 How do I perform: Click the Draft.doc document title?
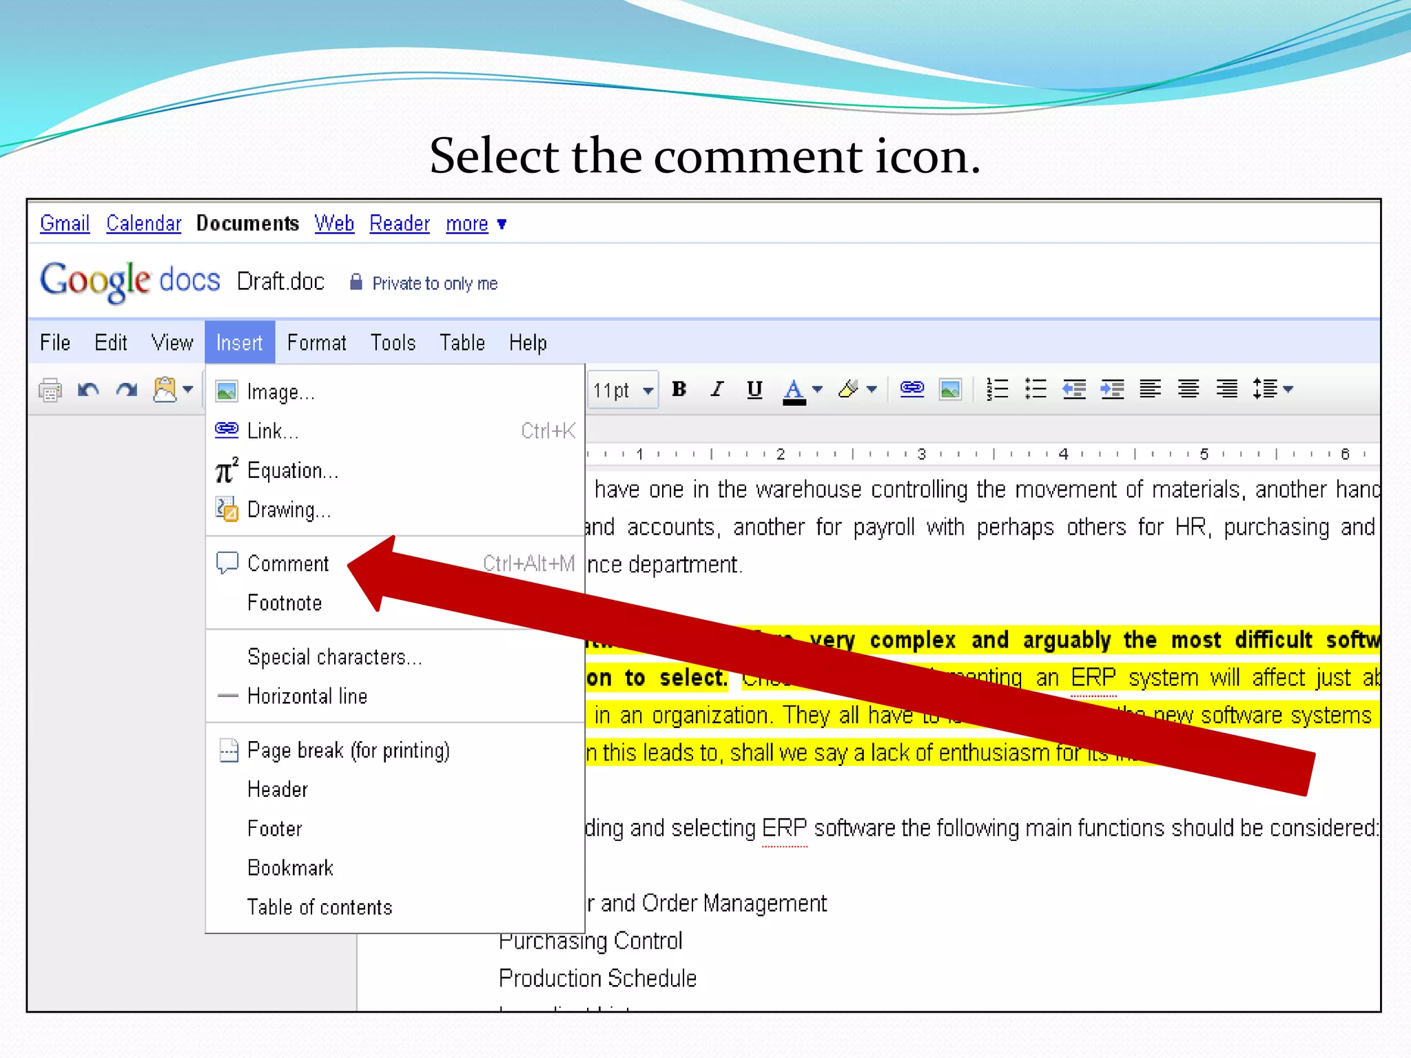pyautogui.click(x=280, y=282)
